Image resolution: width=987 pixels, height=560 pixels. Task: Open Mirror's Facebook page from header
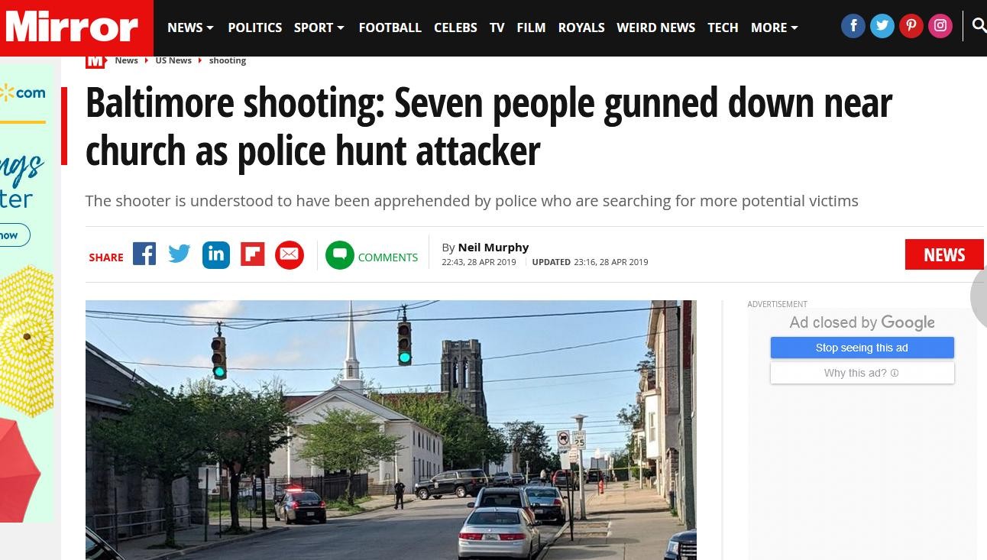[x=853, y=27]
